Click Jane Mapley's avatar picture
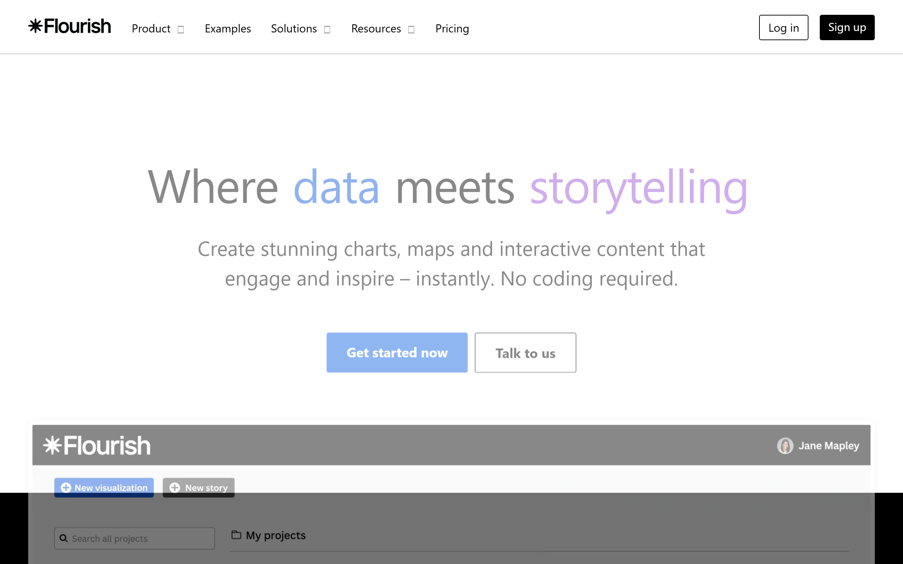Viewport: 903px width, 564px height. point(785,445)
